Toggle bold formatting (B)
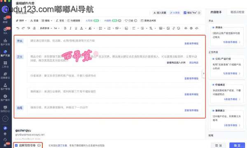This screenshot has height=148, width=247. pos(65,28)
